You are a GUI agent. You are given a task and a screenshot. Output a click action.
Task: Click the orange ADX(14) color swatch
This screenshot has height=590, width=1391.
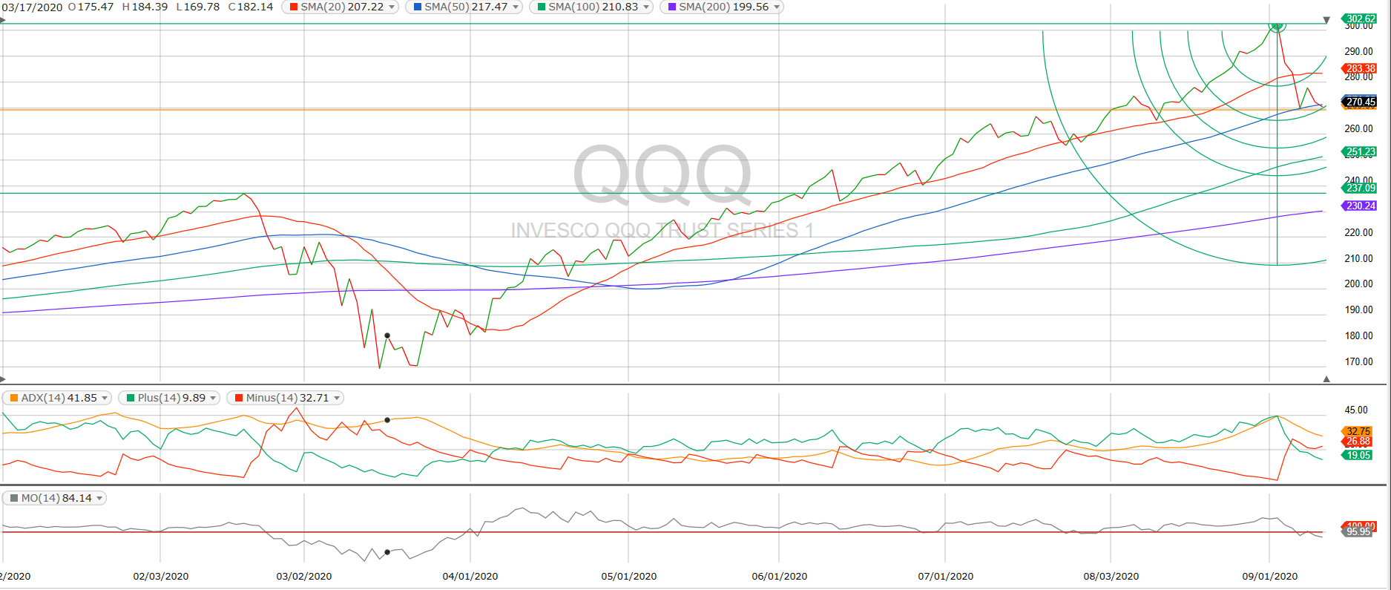[14, 398]
